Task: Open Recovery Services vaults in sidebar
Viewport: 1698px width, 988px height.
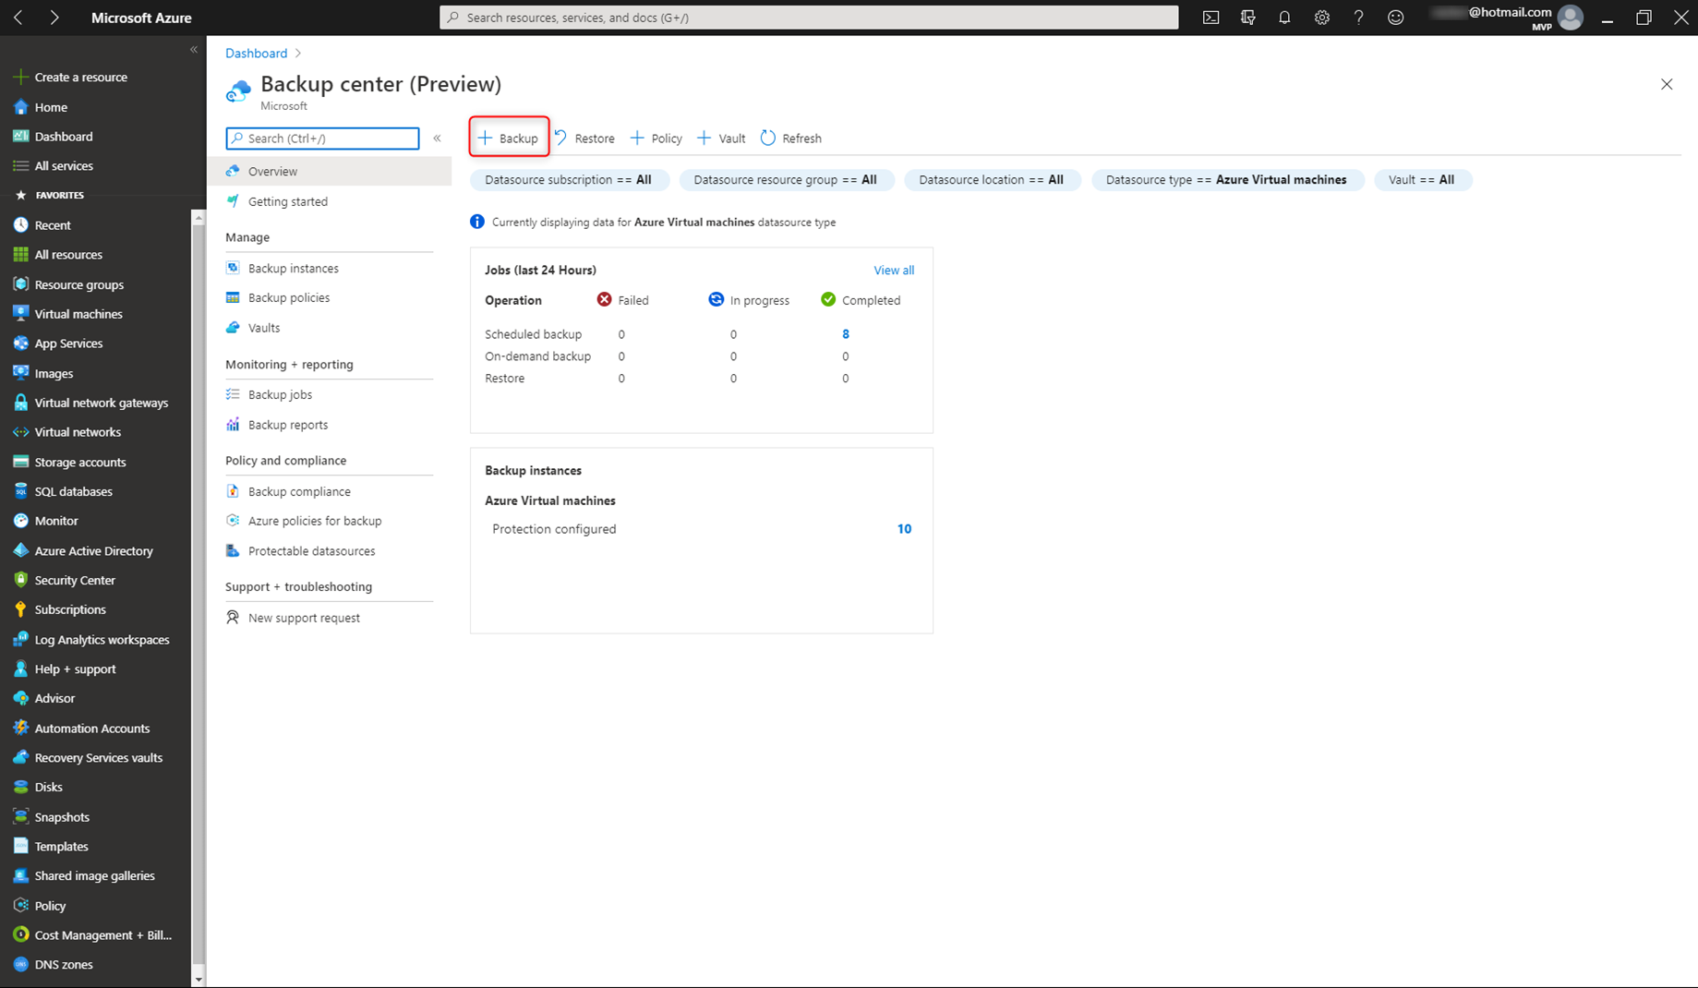Action: [x=96, y=758]
